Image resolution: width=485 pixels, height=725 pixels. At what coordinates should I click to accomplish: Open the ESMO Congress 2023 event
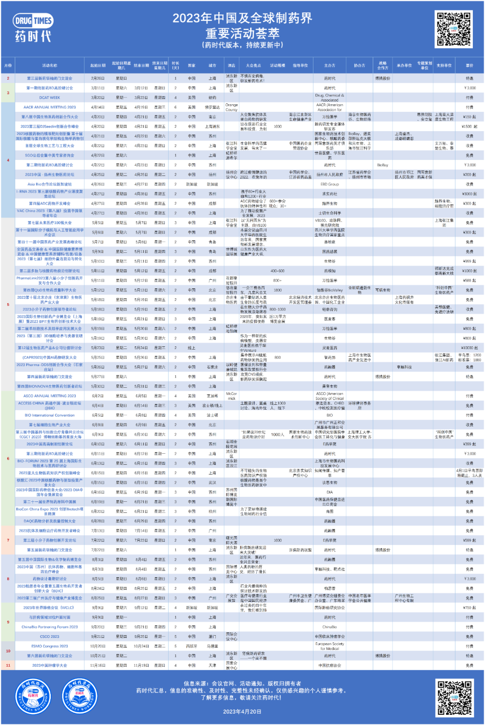point(49,646)
